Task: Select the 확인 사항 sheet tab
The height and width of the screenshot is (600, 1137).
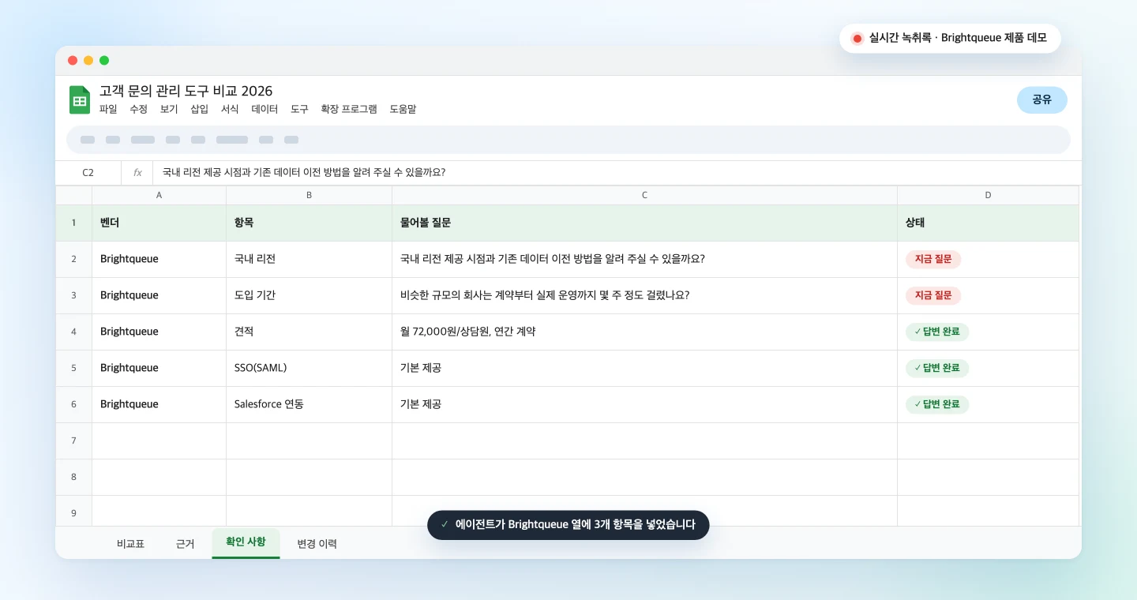Action: [246, 542]
